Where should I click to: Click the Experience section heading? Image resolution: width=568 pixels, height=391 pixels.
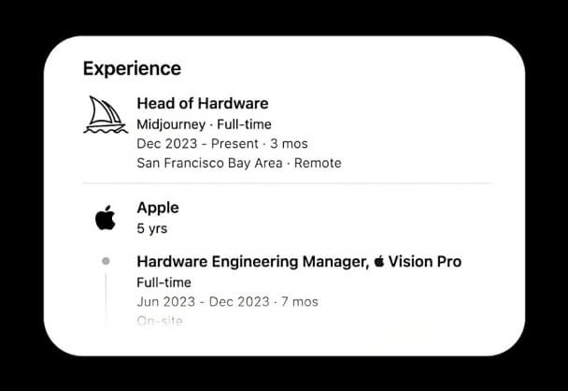[x=132, y=68]
